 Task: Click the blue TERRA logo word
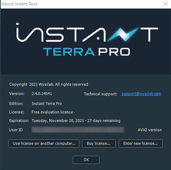pyautogui.click(x=69, y=52)
